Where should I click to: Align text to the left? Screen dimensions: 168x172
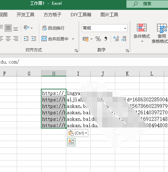coord(1,39)
